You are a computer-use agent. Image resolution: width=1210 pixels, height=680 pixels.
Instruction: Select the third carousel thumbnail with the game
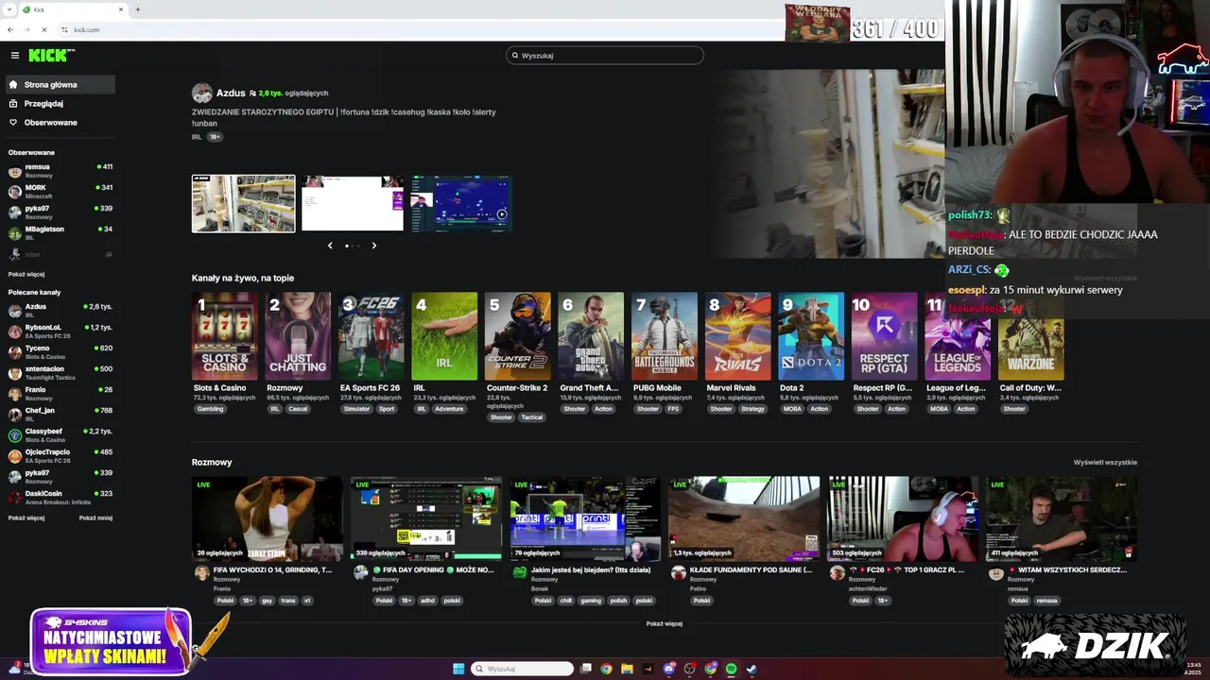[461, 203]
